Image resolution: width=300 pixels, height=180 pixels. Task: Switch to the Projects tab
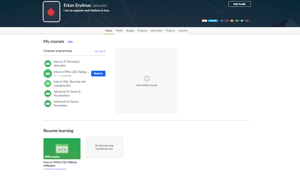[170, 31]
